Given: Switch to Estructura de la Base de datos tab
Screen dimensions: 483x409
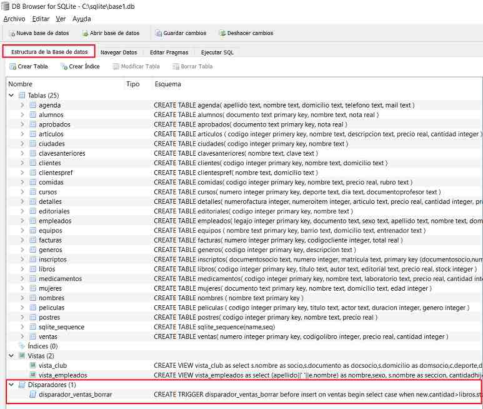Looking at the screenshot, I should tap(49, 52).
